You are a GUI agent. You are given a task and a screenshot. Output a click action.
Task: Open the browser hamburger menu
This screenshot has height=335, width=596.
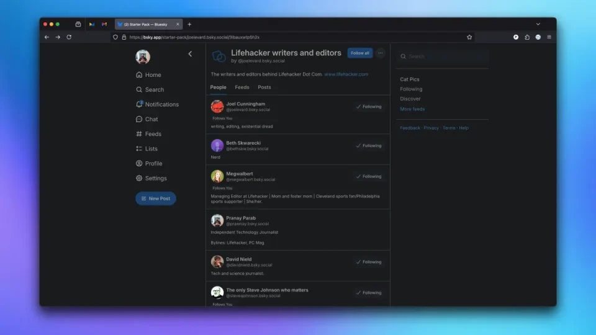tap(549, 37)
